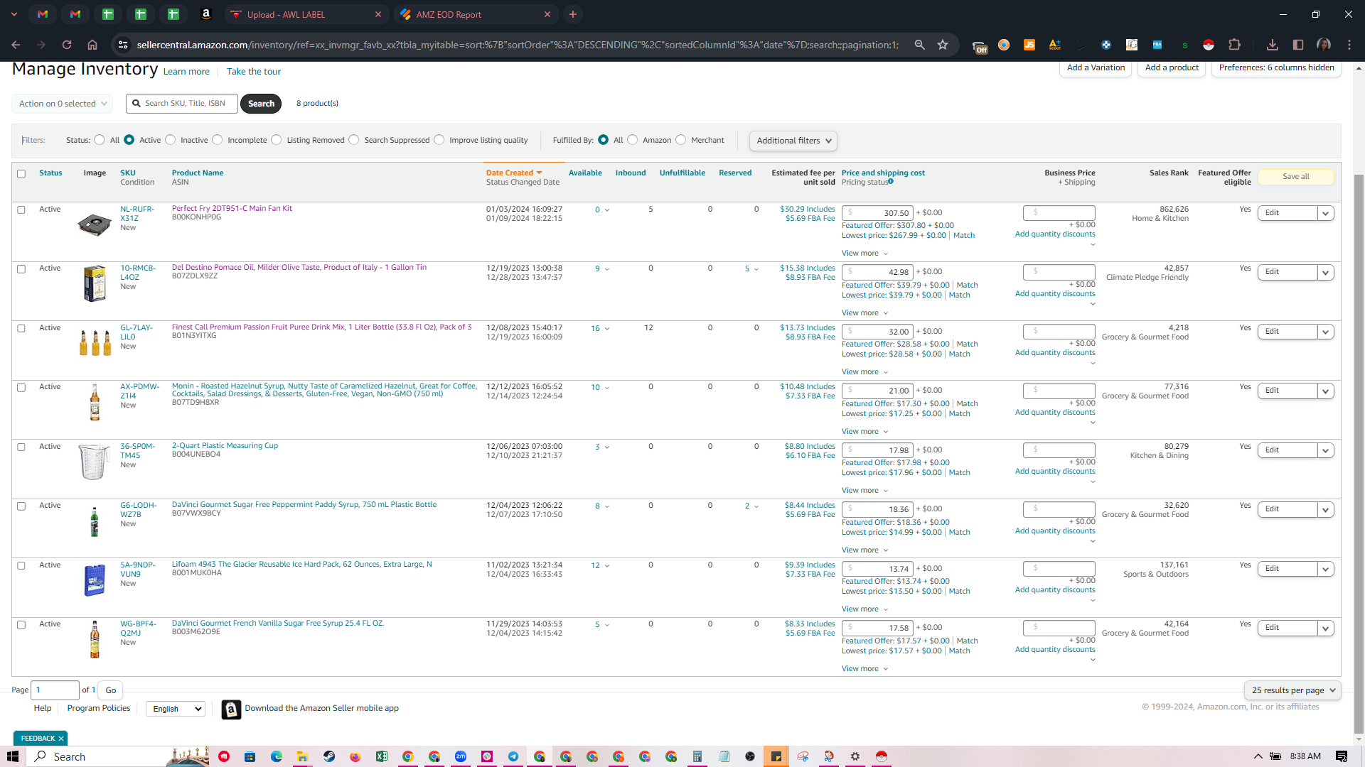Image resolution: width=1365 pixels, height=767 pixels.
Task: Open File Explorer from the taskbar
Action: 303,756
